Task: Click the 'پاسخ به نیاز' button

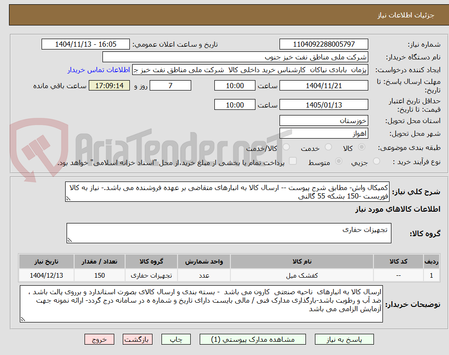Action: [344, 339]
